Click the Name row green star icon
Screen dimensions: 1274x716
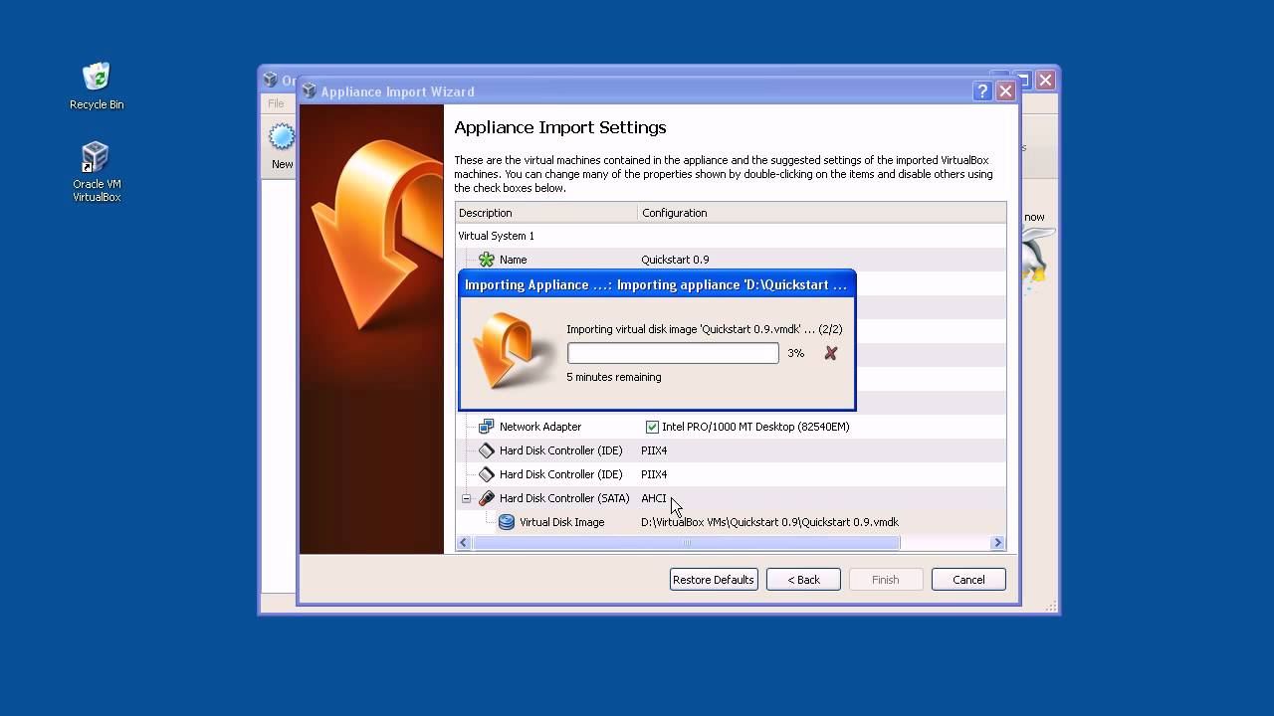point(487,260)
